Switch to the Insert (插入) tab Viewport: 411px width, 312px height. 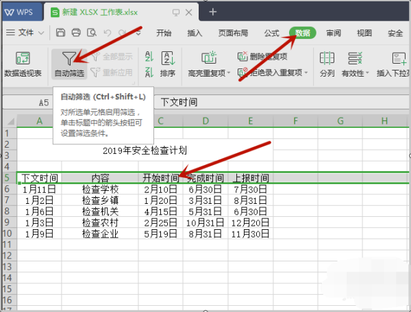(195, 33)
